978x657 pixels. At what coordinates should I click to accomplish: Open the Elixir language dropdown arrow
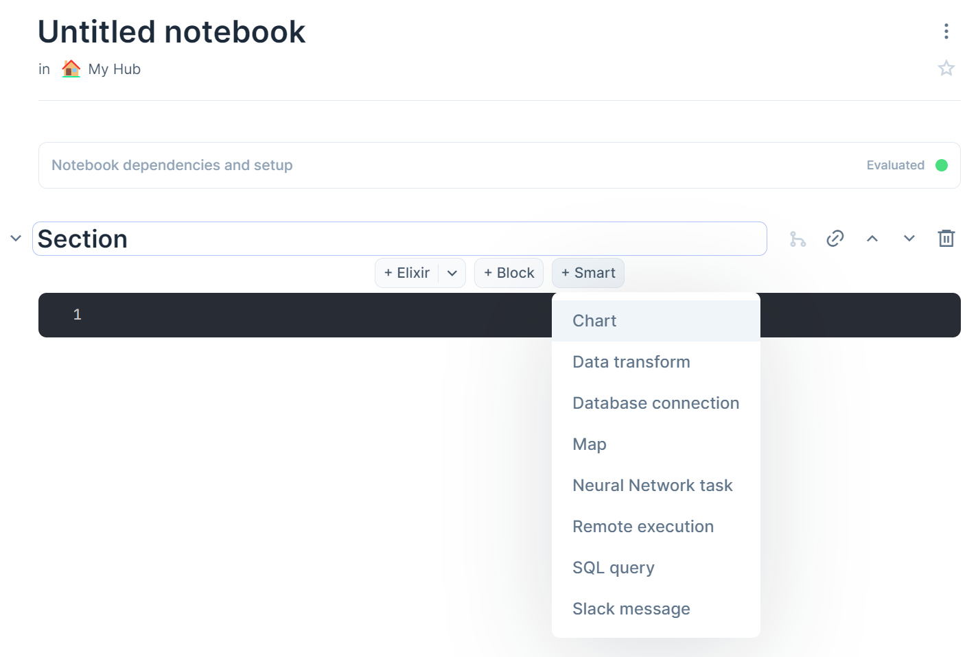point(452,273)
